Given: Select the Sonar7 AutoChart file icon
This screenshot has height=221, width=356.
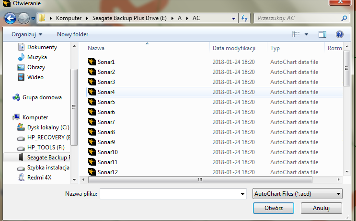Looking at the screenshot, I should coord(92,122).
